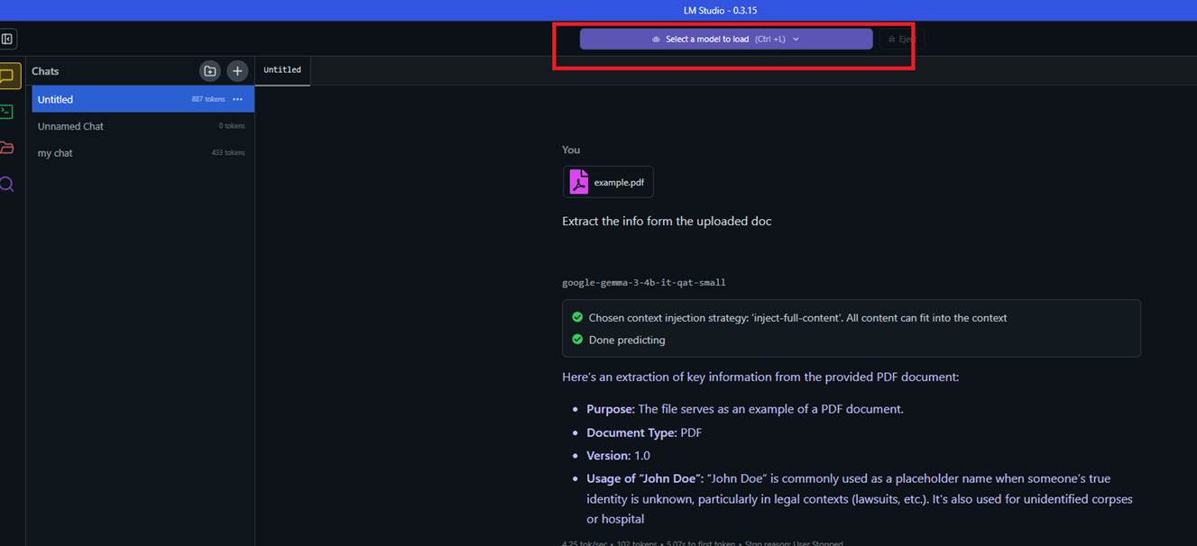Open the Select a model to load dropdown
Screen dimensions: 1197x546
point(726,39)
